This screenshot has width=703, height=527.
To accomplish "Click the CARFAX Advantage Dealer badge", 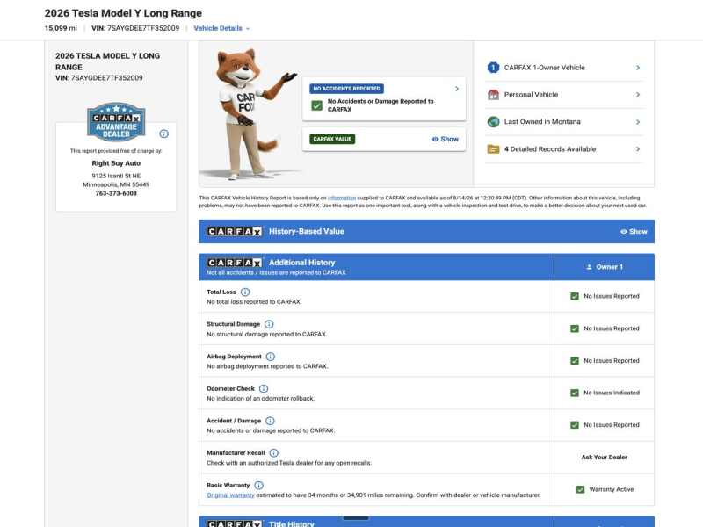I will click(x=116, y=122).
